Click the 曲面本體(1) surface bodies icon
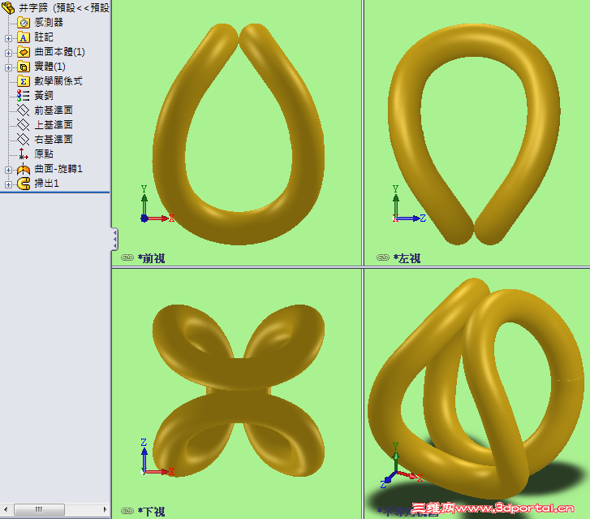This screenshot has height=519, width=590. [x=24, y=52]
